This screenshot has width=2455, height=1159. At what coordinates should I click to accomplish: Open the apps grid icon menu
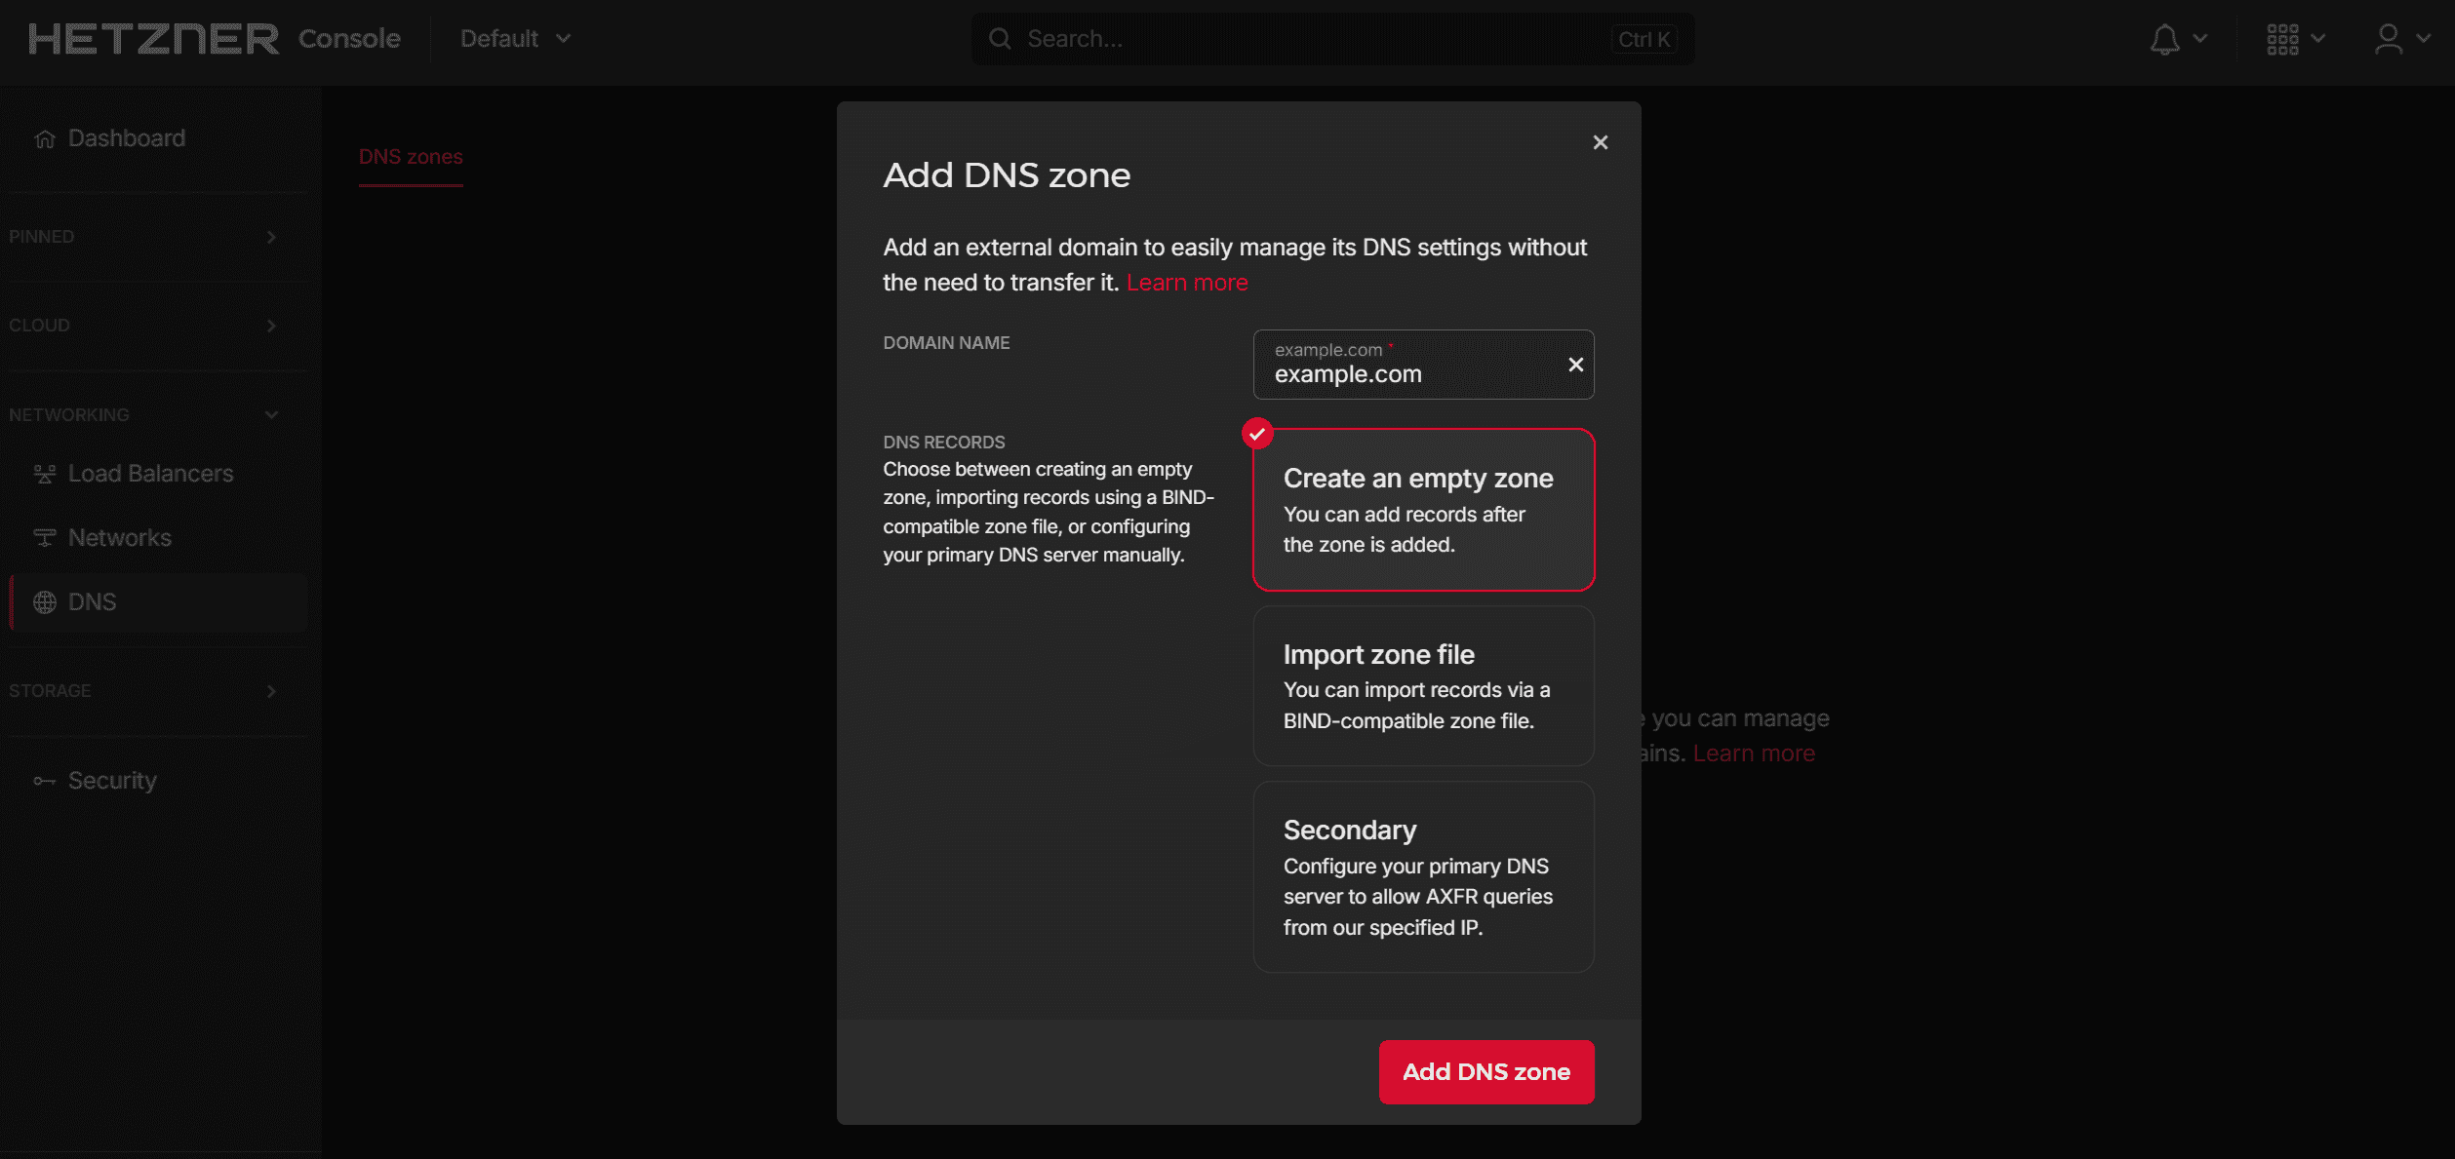point(2282,39)
